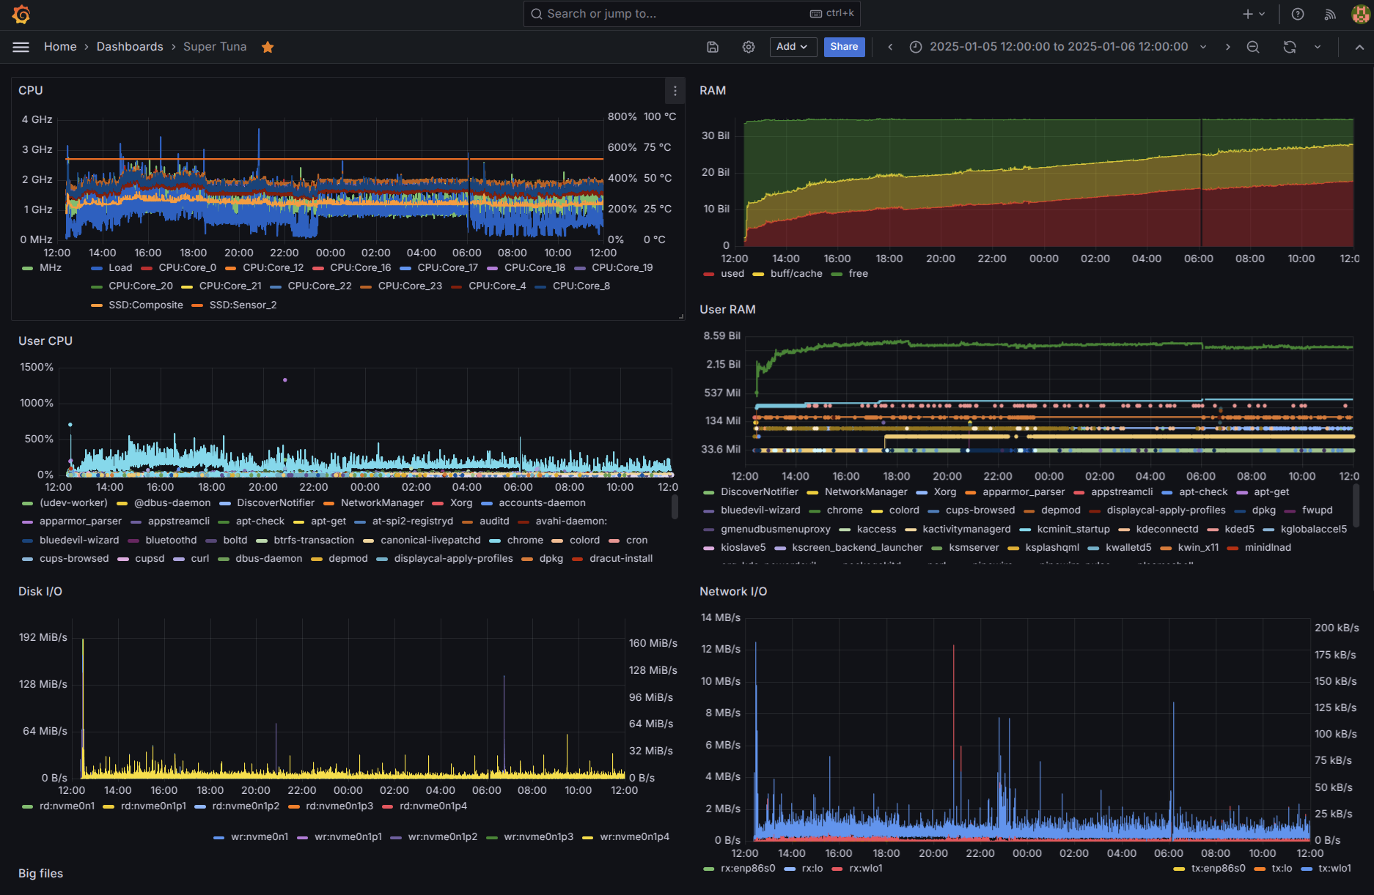Screen dimensions: 1374x895
Task: Unstar the Super Tuna dashboard
Action: tap(268, 47)
